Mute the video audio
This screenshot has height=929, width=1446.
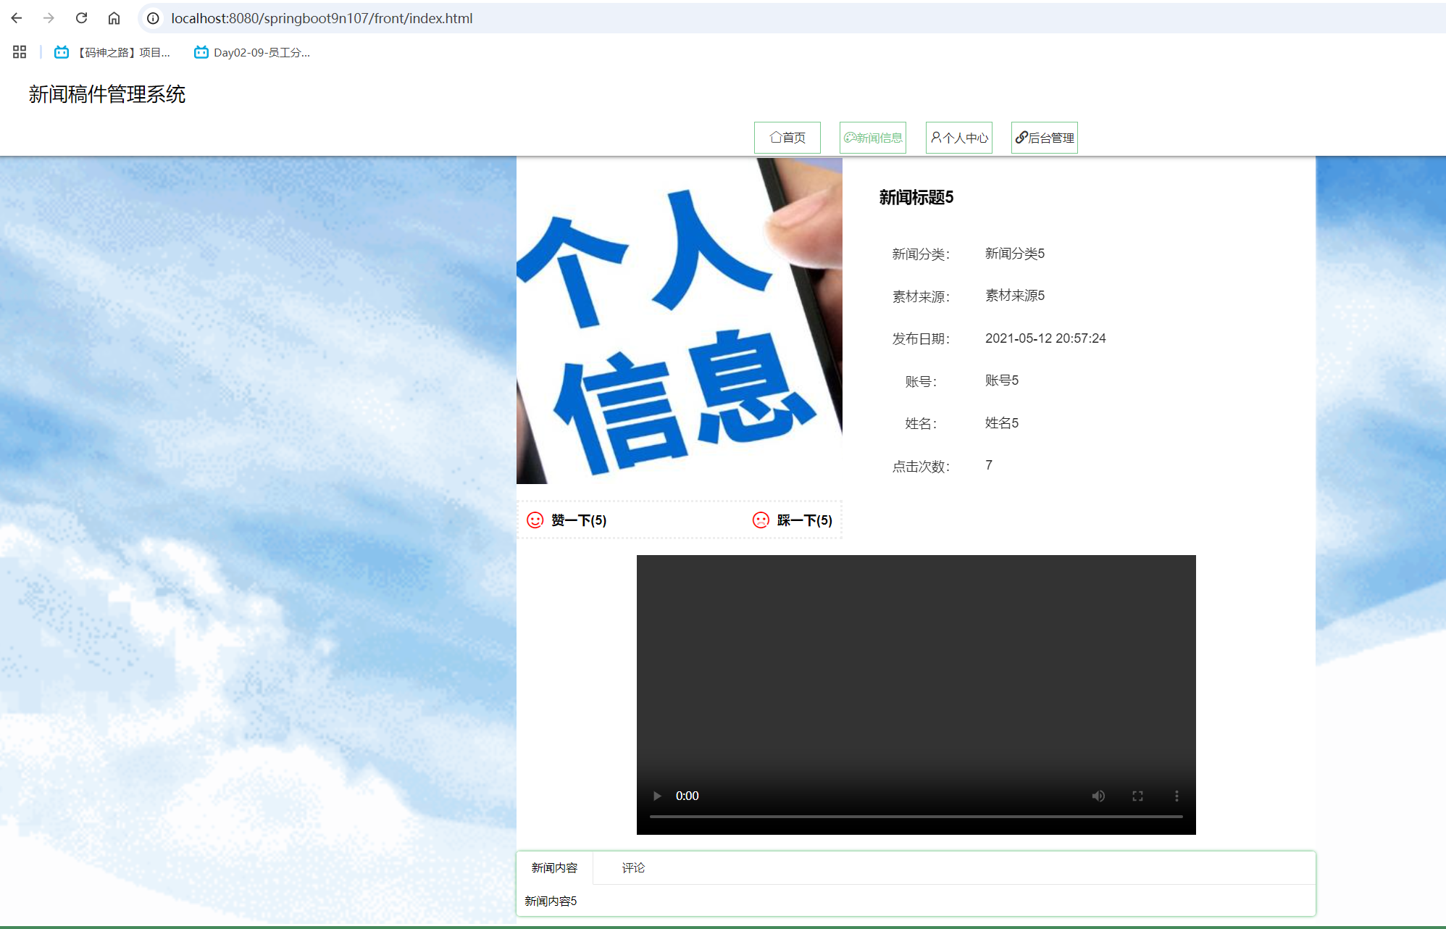pos(1098,795)
